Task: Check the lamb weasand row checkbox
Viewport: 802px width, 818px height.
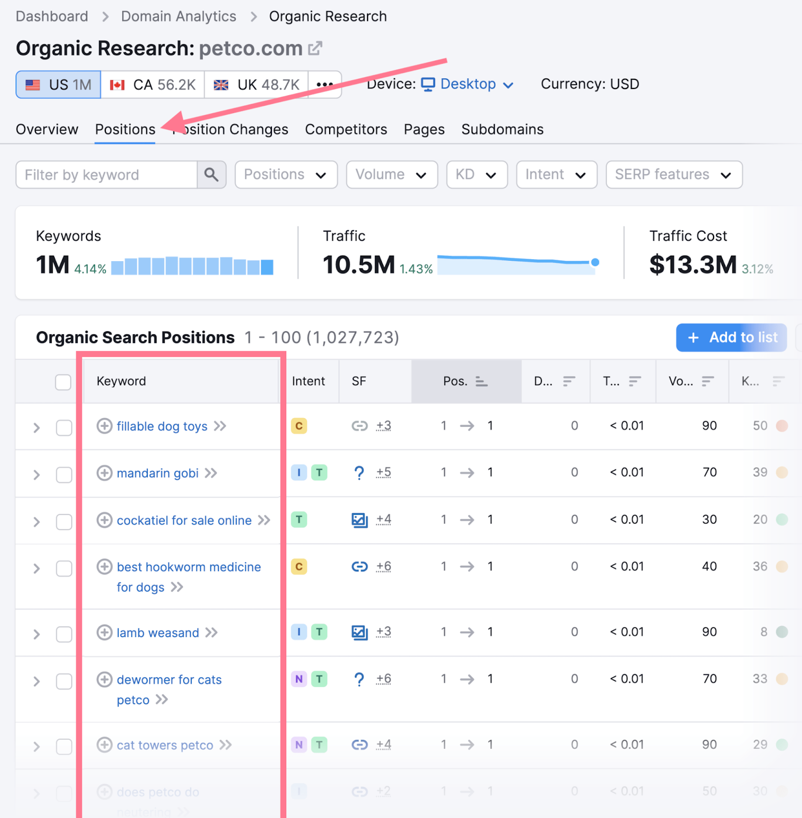Action: [x=64, y=634]
